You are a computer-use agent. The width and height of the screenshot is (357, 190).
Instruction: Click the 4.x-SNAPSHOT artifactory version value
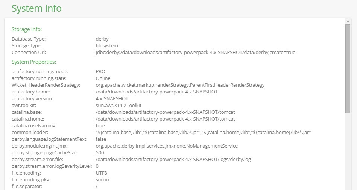click(112, 99)
